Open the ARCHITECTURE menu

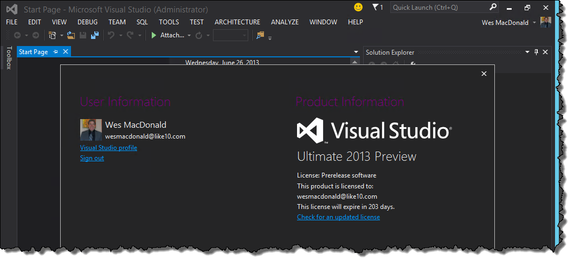tap(237, 22)
